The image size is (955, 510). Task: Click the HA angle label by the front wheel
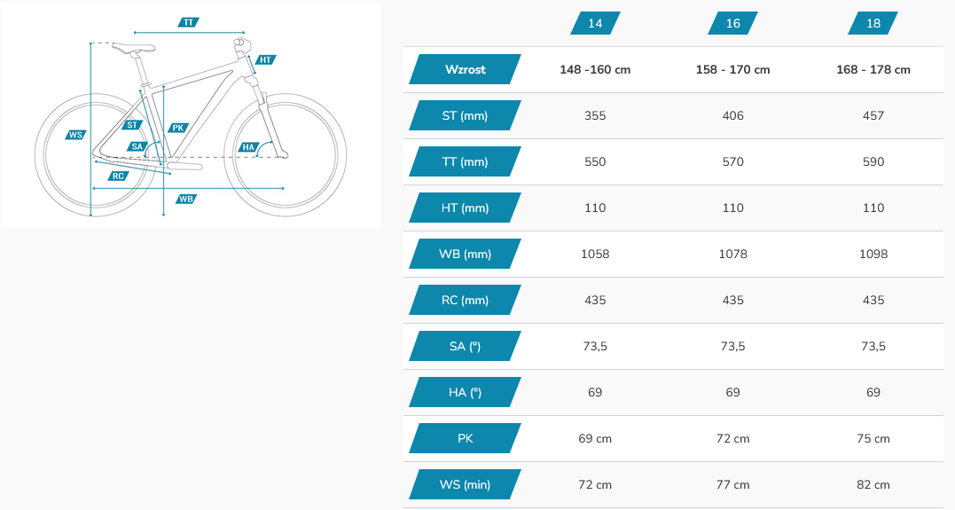[x=248, y=146]
